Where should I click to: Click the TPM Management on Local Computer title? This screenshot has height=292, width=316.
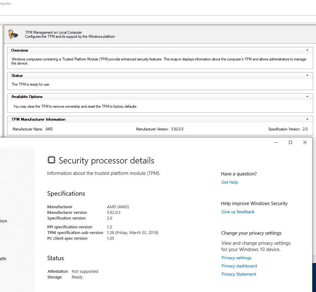pos(54,32)
